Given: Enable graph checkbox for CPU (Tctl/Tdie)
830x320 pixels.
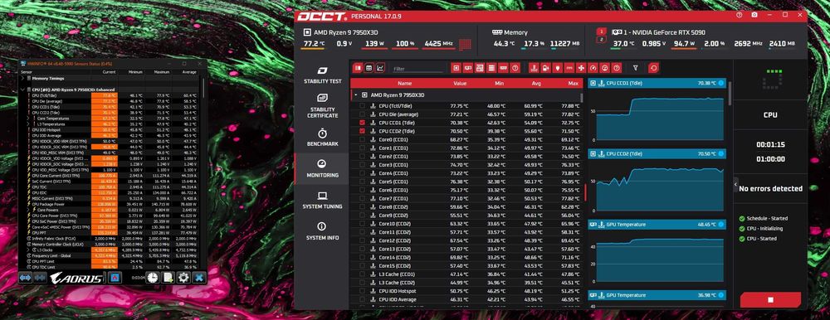Looking at the screenshot, I should [x=362, y=106].
